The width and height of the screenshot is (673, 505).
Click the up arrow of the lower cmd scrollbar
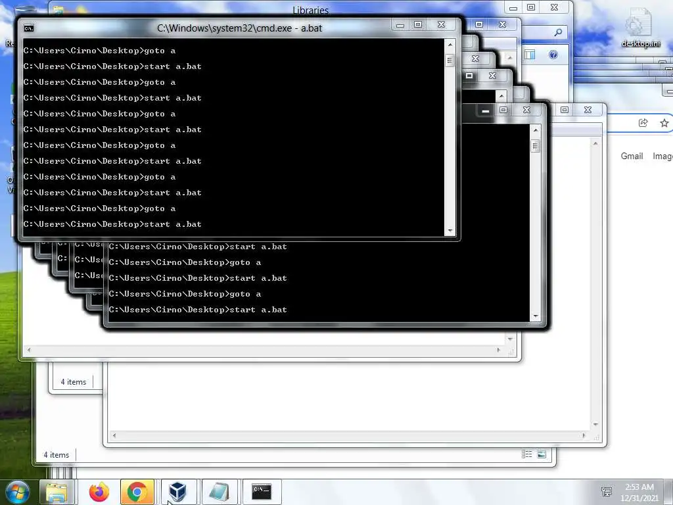tap(535, 130)
